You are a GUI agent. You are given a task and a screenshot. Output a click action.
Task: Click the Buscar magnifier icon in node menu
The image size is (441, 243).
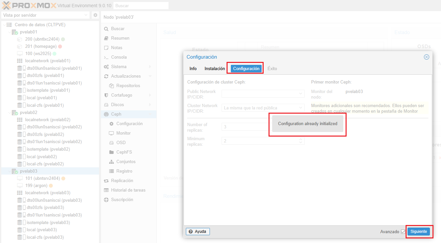[106, 29]
